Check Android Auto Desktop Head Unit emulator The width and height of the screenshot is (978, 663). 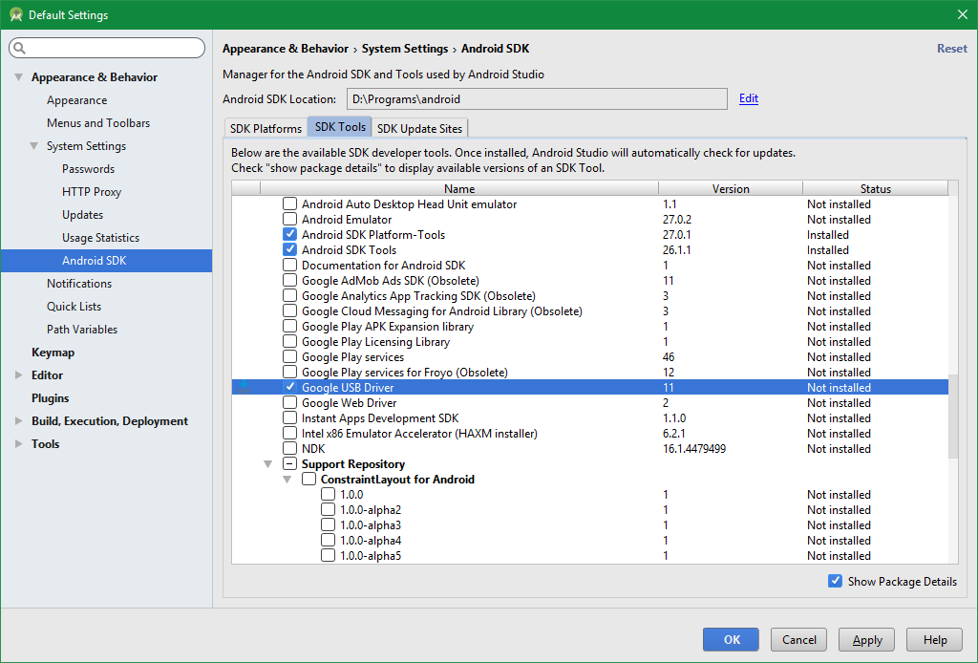pos(289,203)
